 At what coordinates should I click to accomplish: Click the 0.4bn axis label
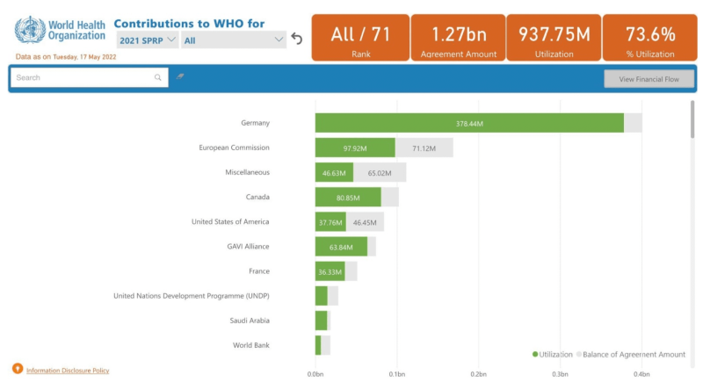tap(641, 374)
